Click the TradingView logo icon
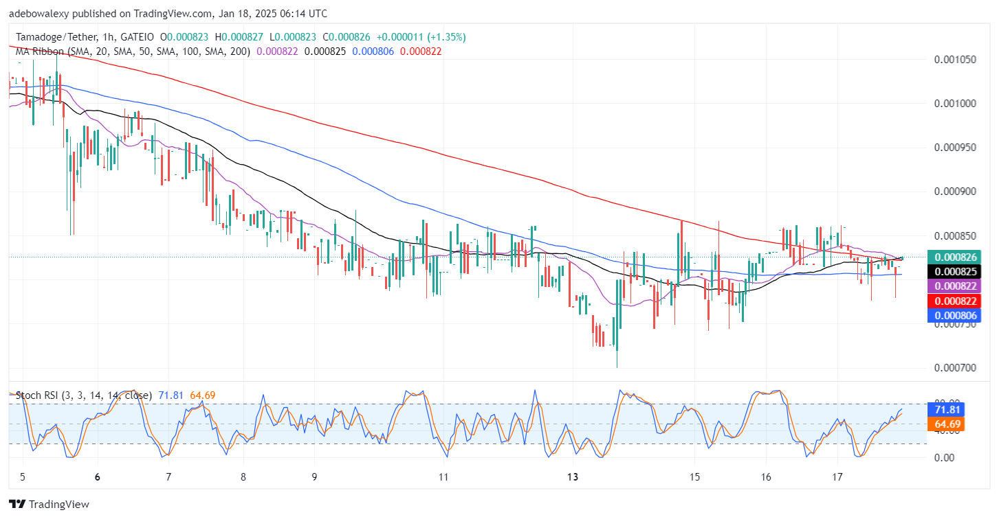 click(x=17, y=505)
